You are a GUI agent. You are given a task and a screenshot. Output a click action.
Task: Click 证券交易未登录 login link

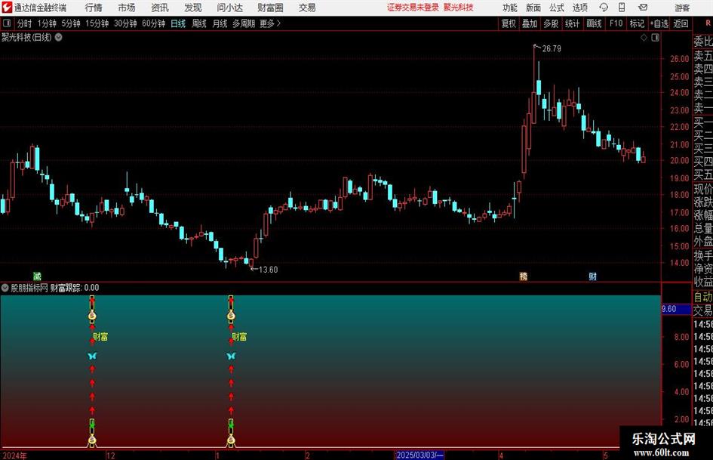click(x=413, y=8)
